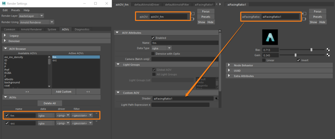Click input connection icon beside aiFacingRatio name
Viewport: 335px width, 139px height.
pos(304,14)
